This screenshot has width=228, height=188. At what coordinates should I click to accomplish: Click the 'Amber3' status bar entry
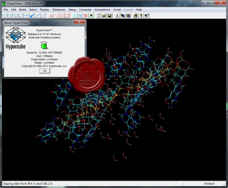click(x=209, y=184)
